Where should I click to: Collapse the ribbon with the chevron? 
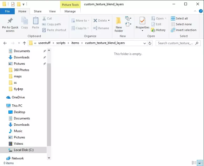(195, 11)
